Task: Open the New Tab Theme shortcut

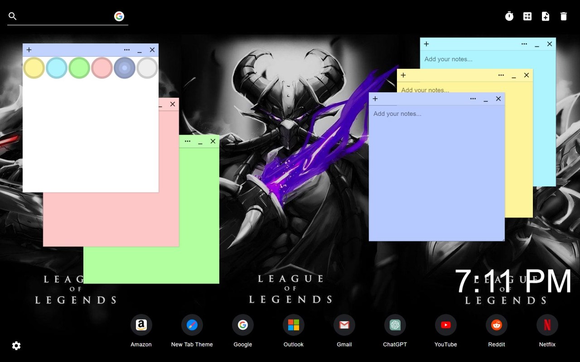Action: click(x=192, y=325)
